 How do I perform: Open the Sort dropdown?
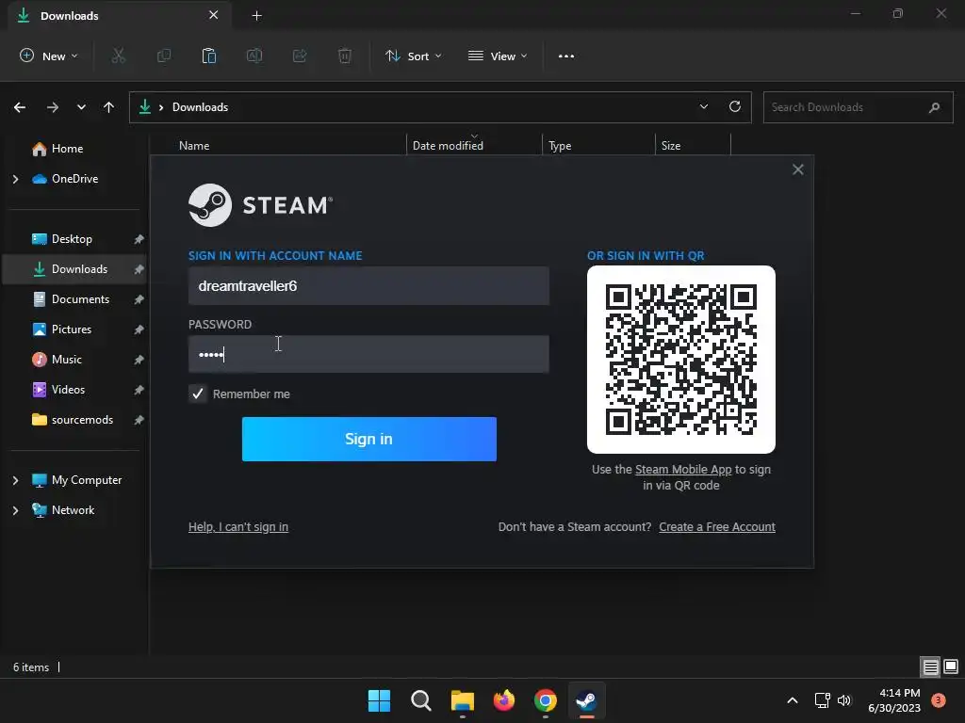tap(414, 56)
